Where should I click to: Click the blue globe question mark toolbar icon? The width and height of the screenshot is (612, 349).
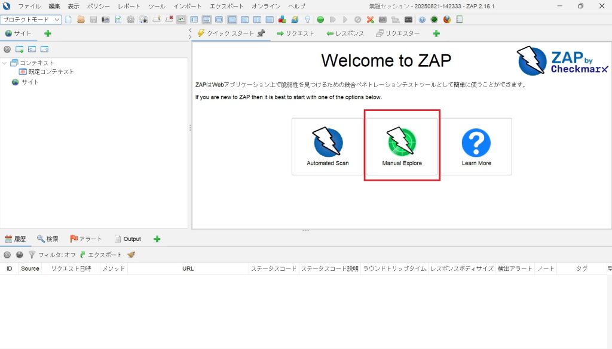(x=422, y=20)
